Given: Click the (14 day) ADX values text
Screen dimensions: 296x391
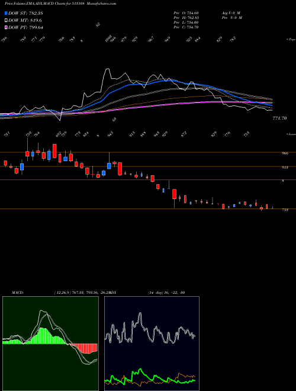Looking at the screenshot, I should (x=166, y=293).
